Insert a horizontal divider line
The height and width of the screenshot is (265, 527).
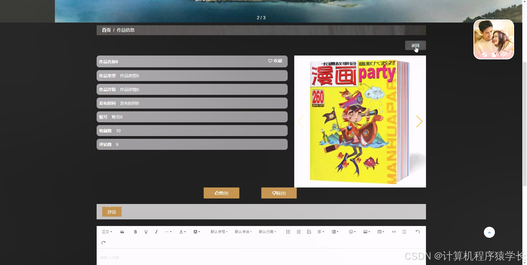[x=404, y=232]
